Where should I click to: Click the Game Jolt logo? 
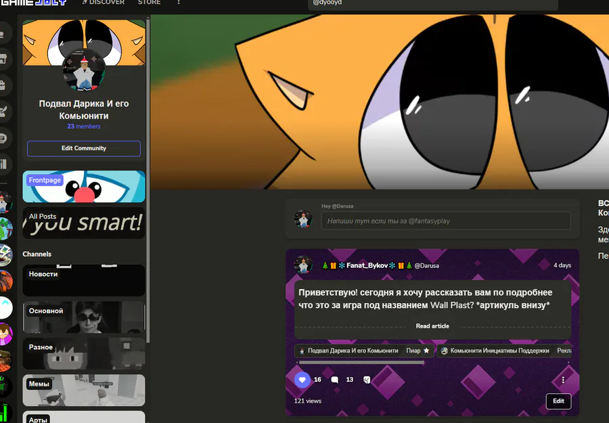point(33,2)
